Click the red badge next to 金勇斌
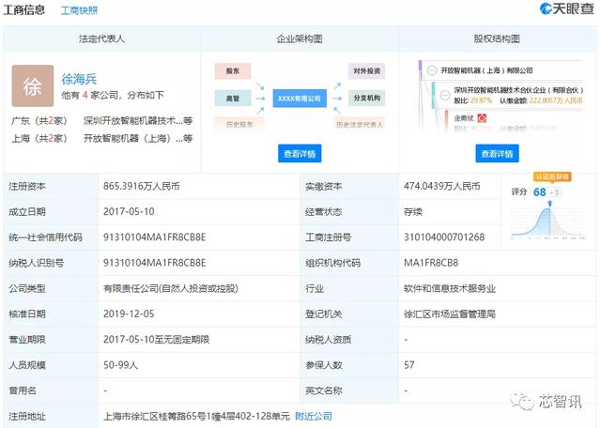 (482, 118)
